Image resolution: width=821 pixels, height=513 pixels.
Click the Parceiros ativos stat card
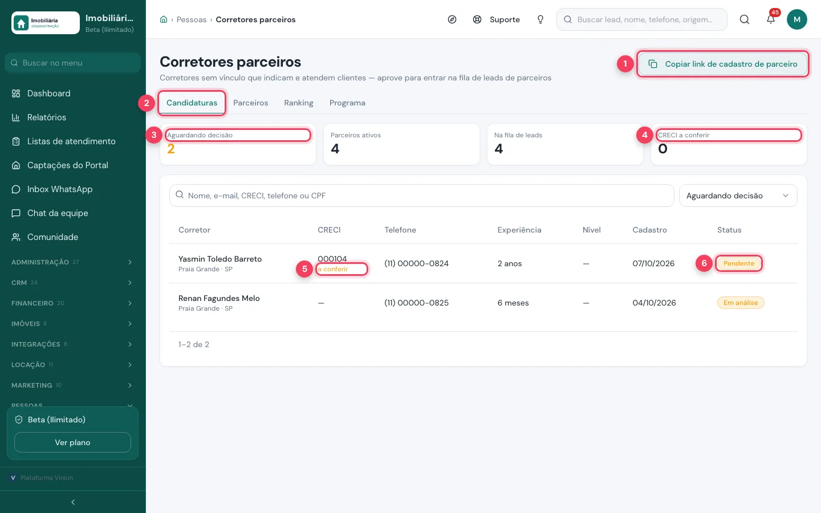pyautogui.click(x=402, y=144)
